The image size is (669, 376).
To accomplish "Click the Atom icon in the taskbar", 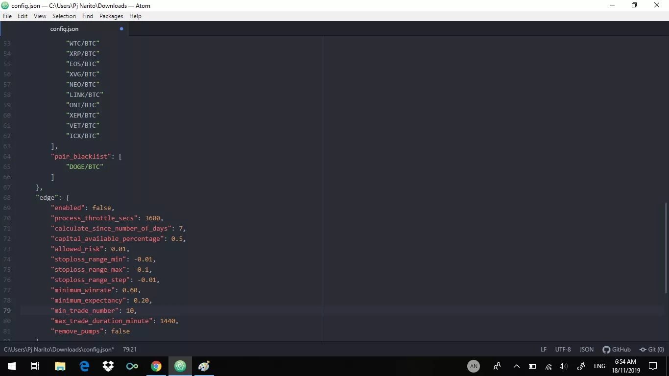I will [180, 366].
